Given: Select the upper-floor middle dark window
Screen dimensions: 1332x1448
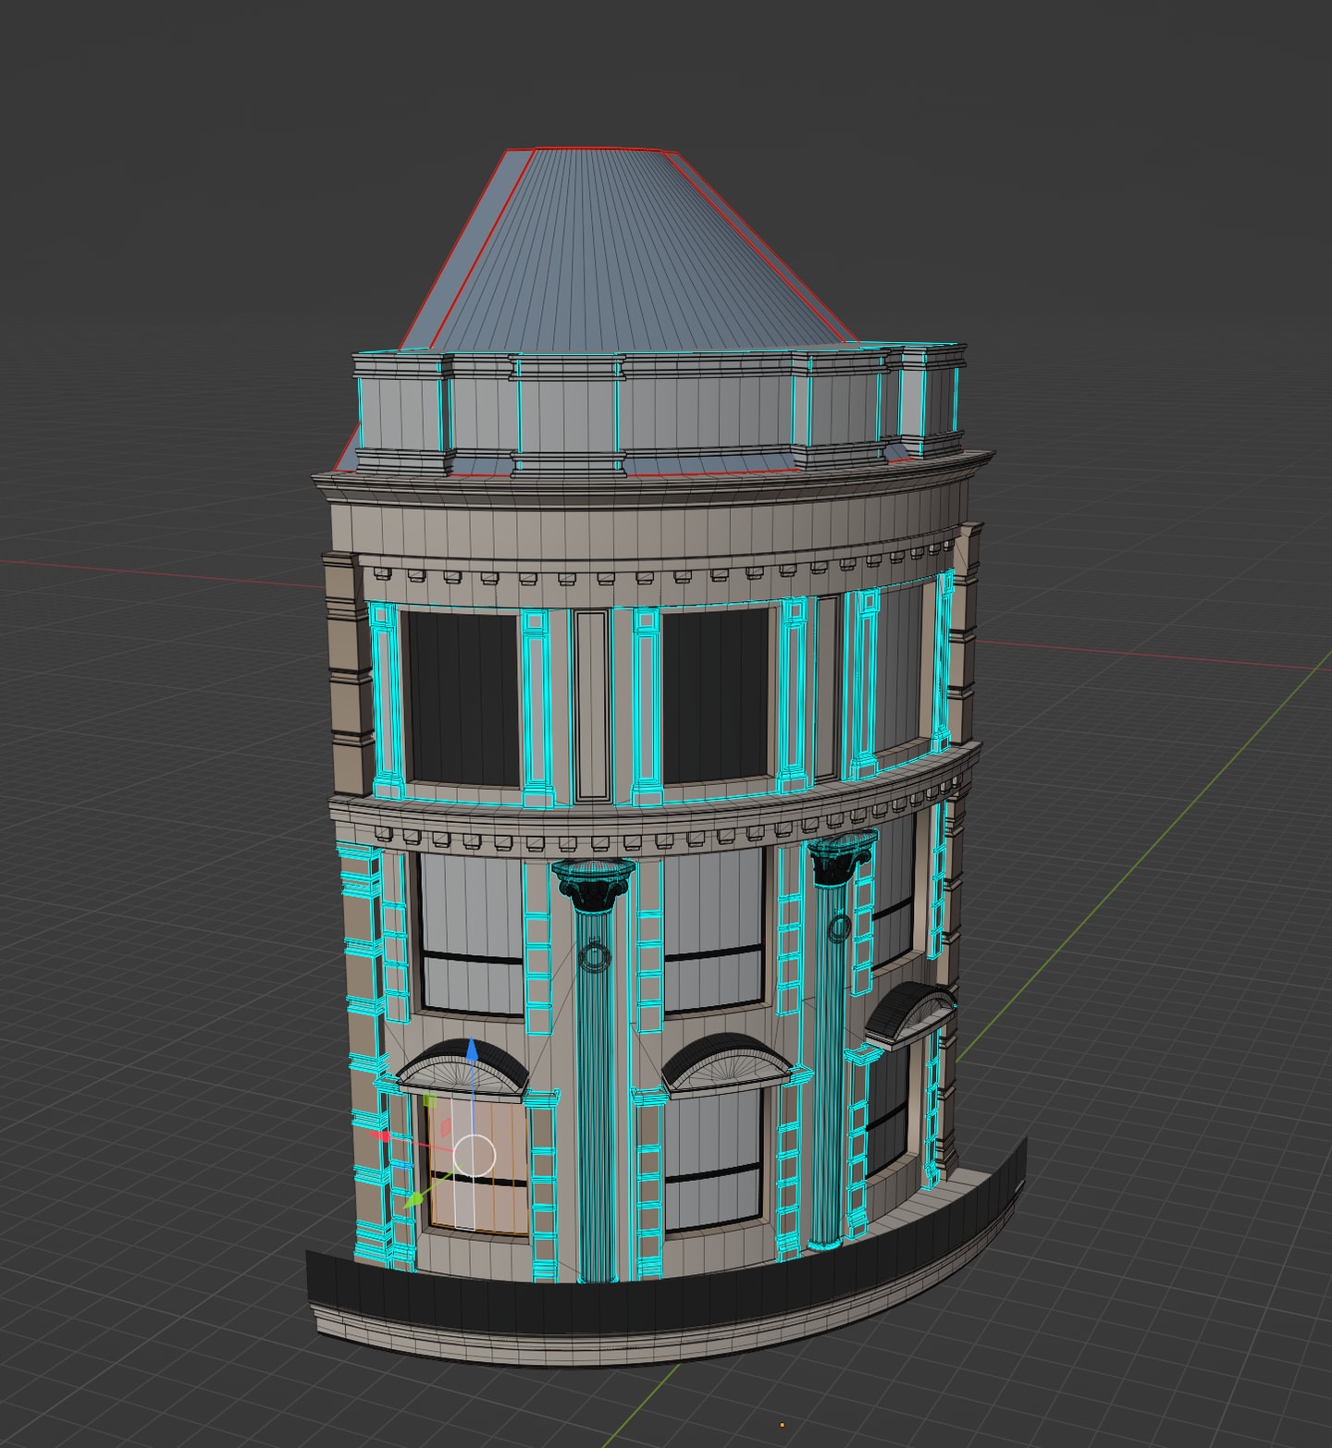Looking at the screenshot, I should click(x=715, y=695).
